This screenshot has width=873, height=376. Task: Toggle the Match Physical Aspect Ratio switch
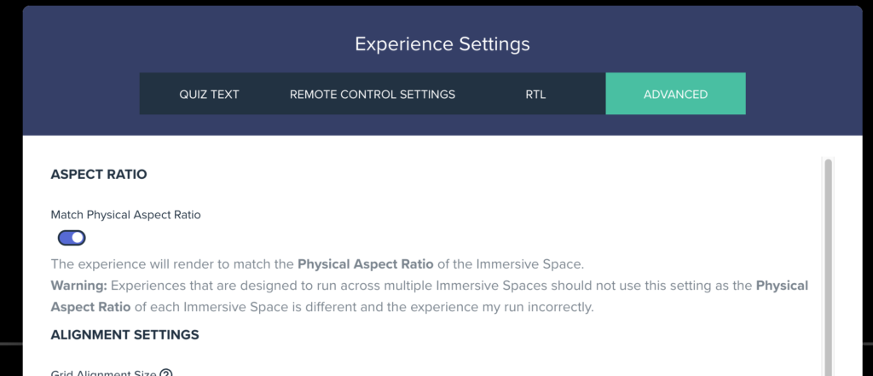72,239
